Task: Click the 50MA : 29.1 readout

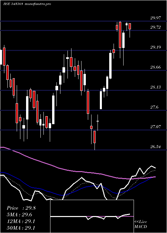Action: click(21, 228)
